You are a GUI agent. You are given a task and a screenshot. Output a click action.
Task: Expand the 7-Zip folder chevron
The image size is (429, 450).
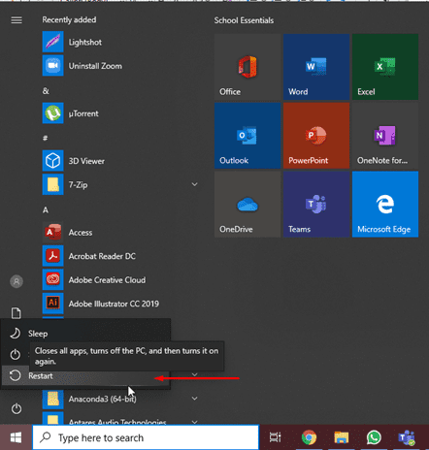click(194, 184)
